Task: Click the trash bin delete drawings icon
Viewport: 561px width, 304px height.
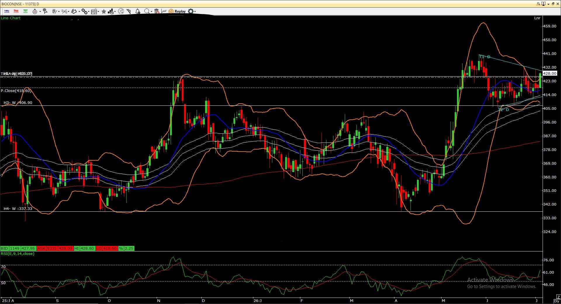Action: tap(157, 11)
